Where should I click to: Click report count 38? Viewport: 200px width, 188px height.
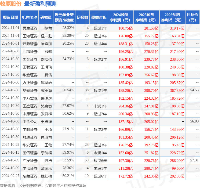pos(87,90)
